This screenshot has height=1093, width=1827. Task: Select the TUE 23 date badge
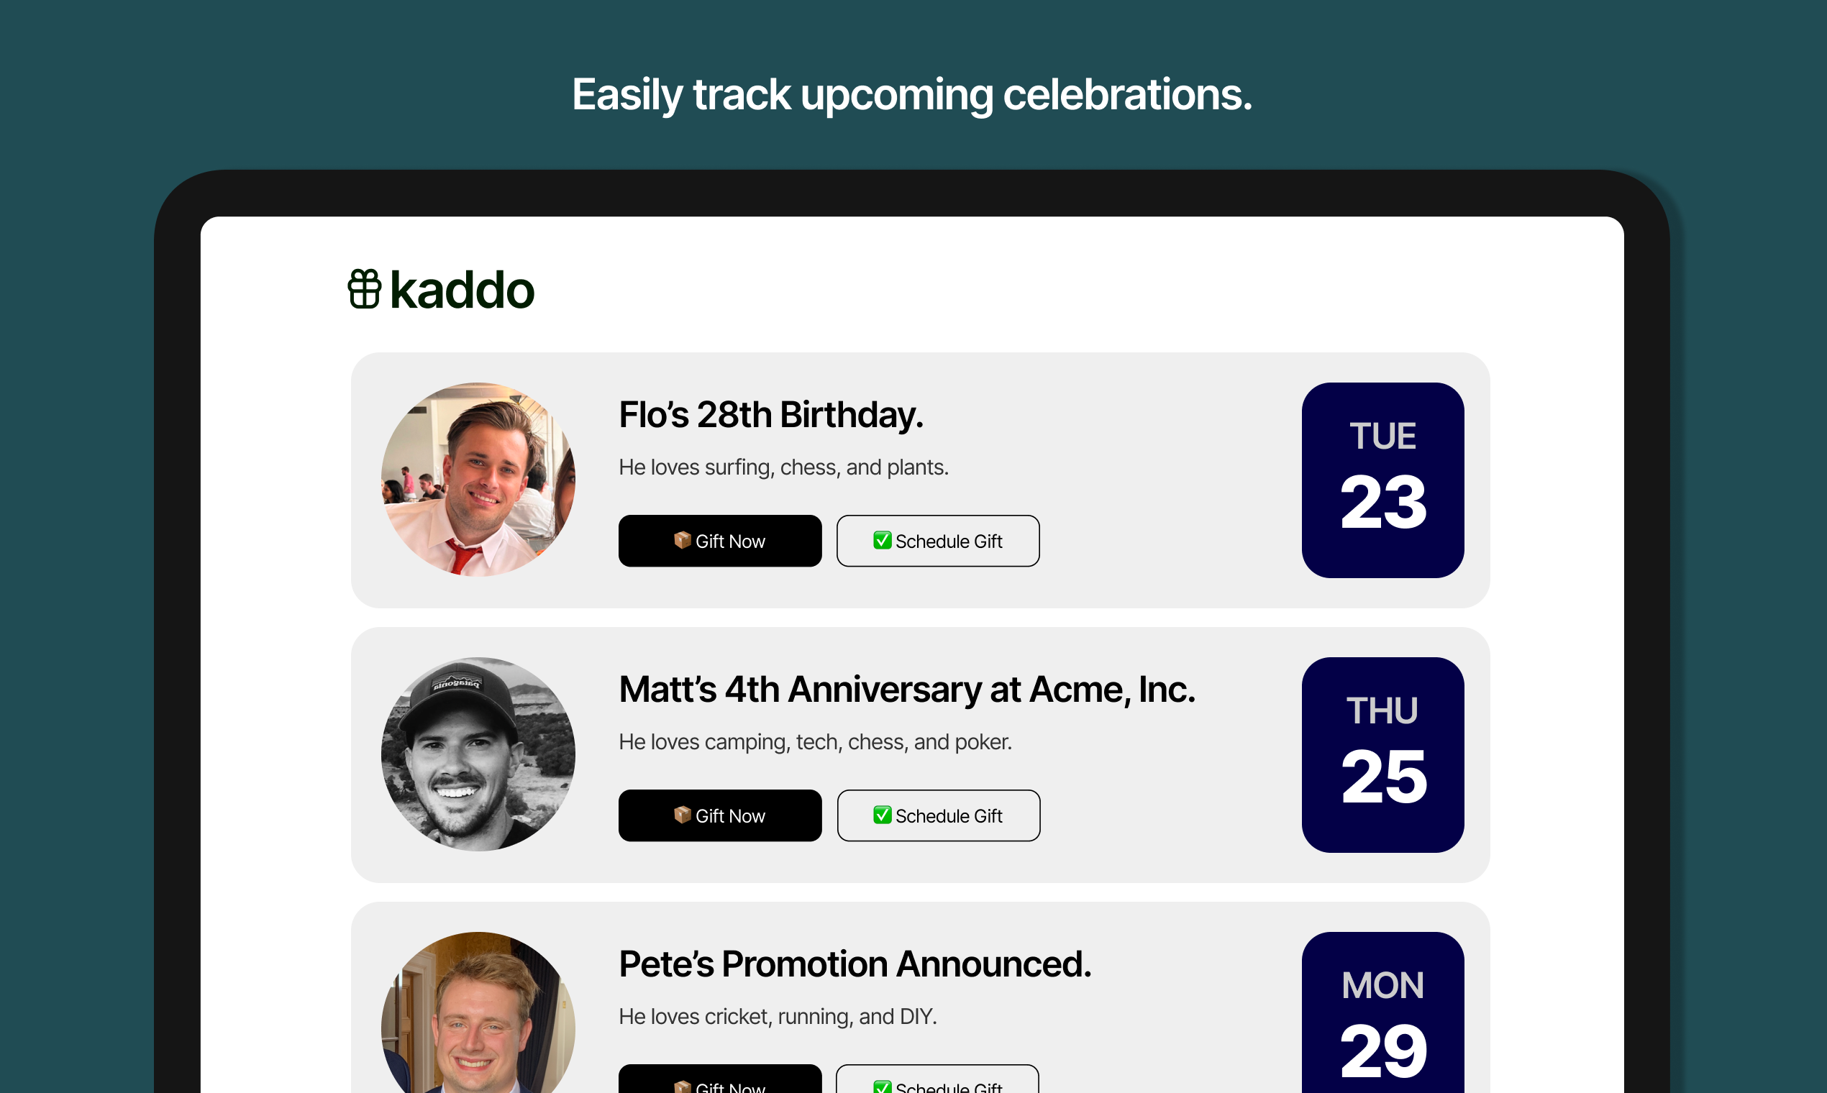(x=1382, y=480)
